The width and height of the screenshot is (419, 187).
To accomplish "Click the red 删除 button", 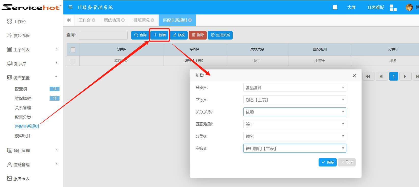I will (x=198, y=35).
